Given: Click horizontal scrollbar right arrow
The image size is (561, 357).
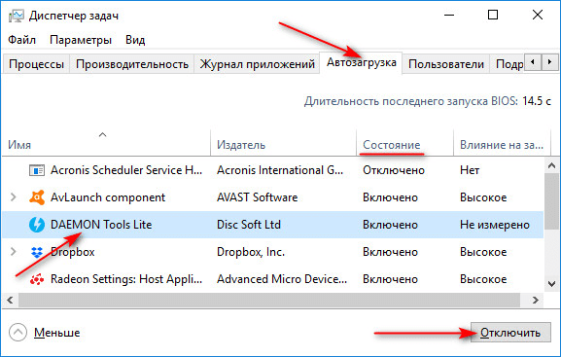Looking at the screenshot, I should [x=536, y=300].
